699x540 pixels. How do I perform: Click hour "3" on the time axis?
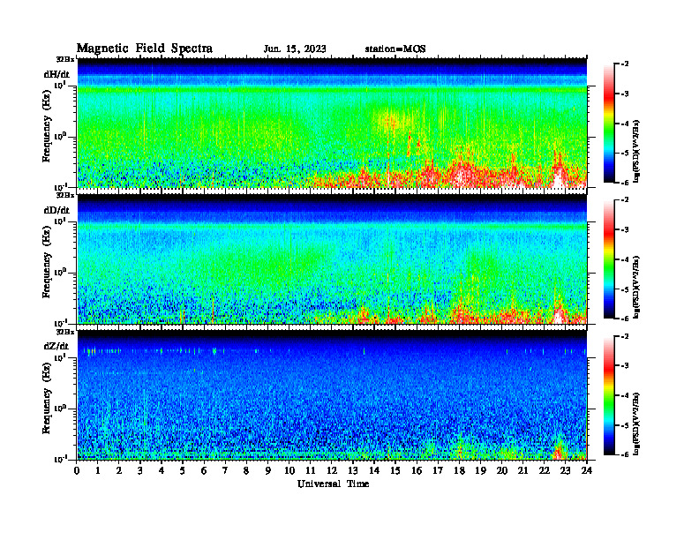140,470
